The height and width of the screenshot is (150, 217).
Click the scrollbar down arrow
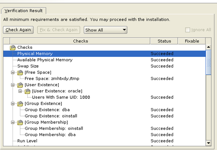click(x=208, y=143)
